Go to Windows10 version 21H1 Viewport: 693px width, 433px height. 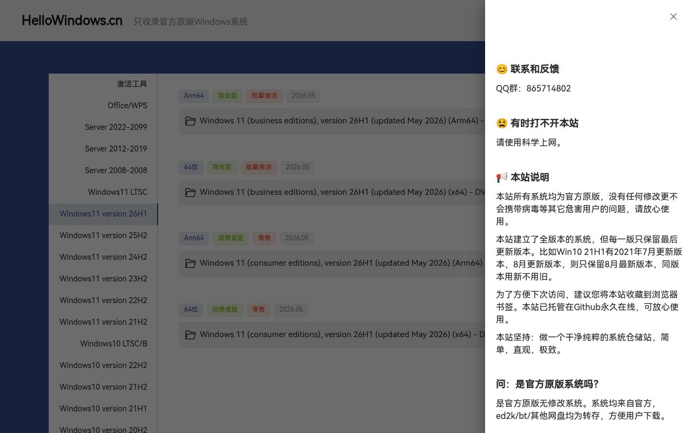[103, 409]
